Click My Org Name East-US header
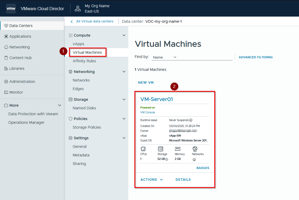This screenshot has height=200, width=299. click(97, 9)
